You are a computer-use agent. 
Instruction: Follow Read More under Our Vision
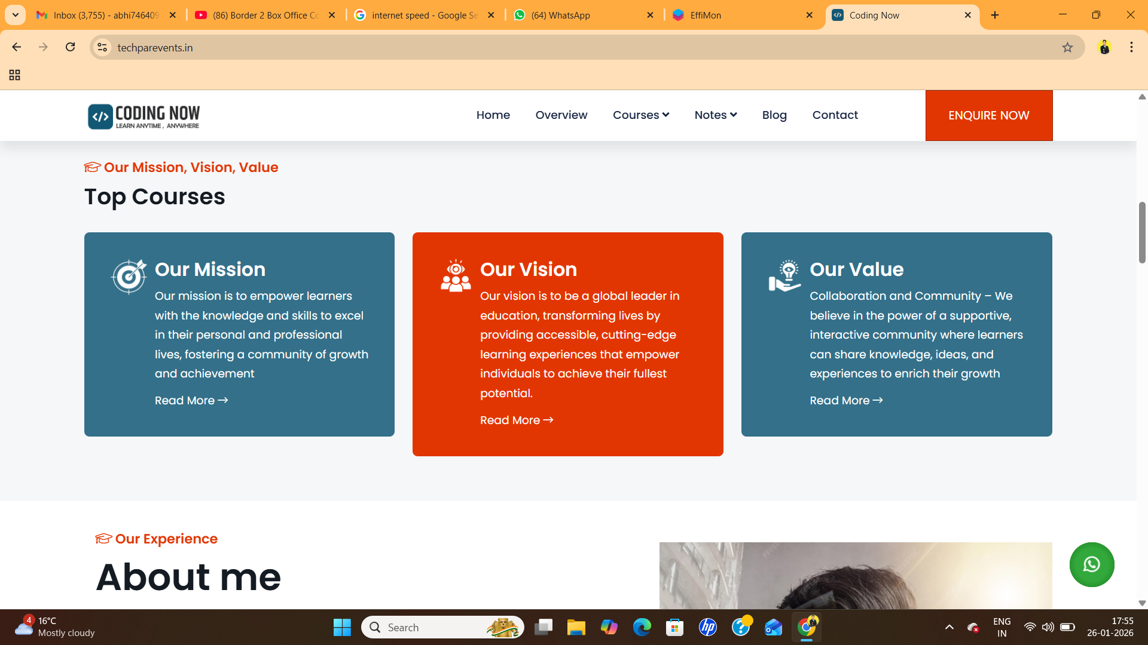517,420
